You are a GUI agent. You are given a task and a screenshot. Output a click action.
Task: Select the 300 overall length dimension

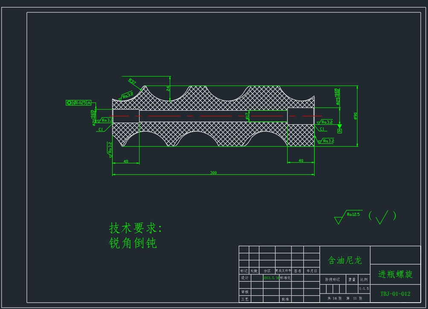pos(213,172)
